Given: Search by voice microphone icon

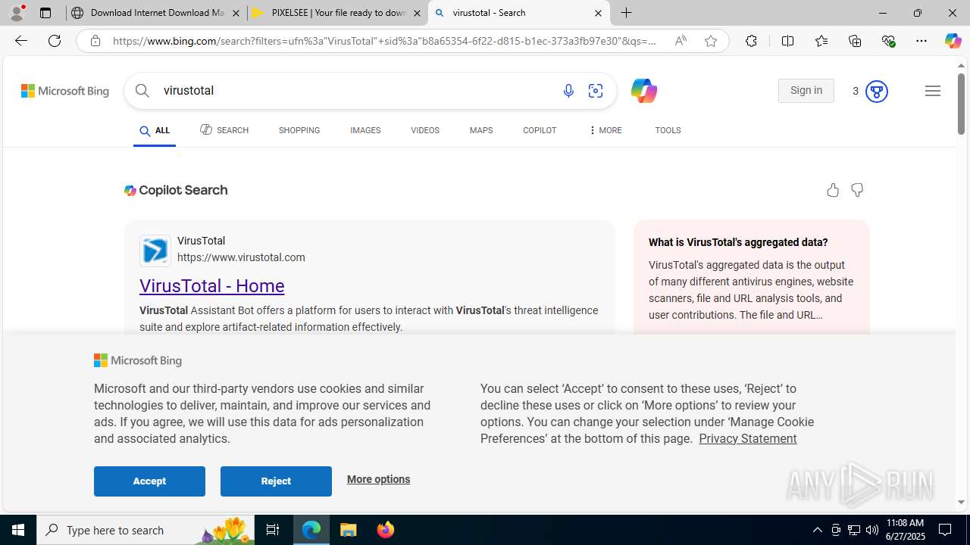Looking at the screenshot, I should click(x=568, y=91).
